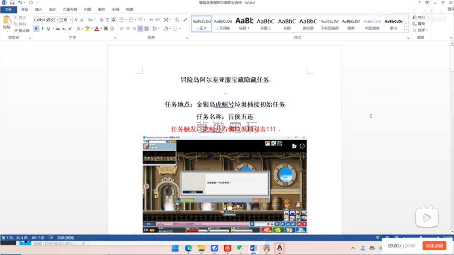Image resolution: width=454 pixels, height=255 pixels.
Task: Toggle Bold formatting
Action: (x=36, y=29)
